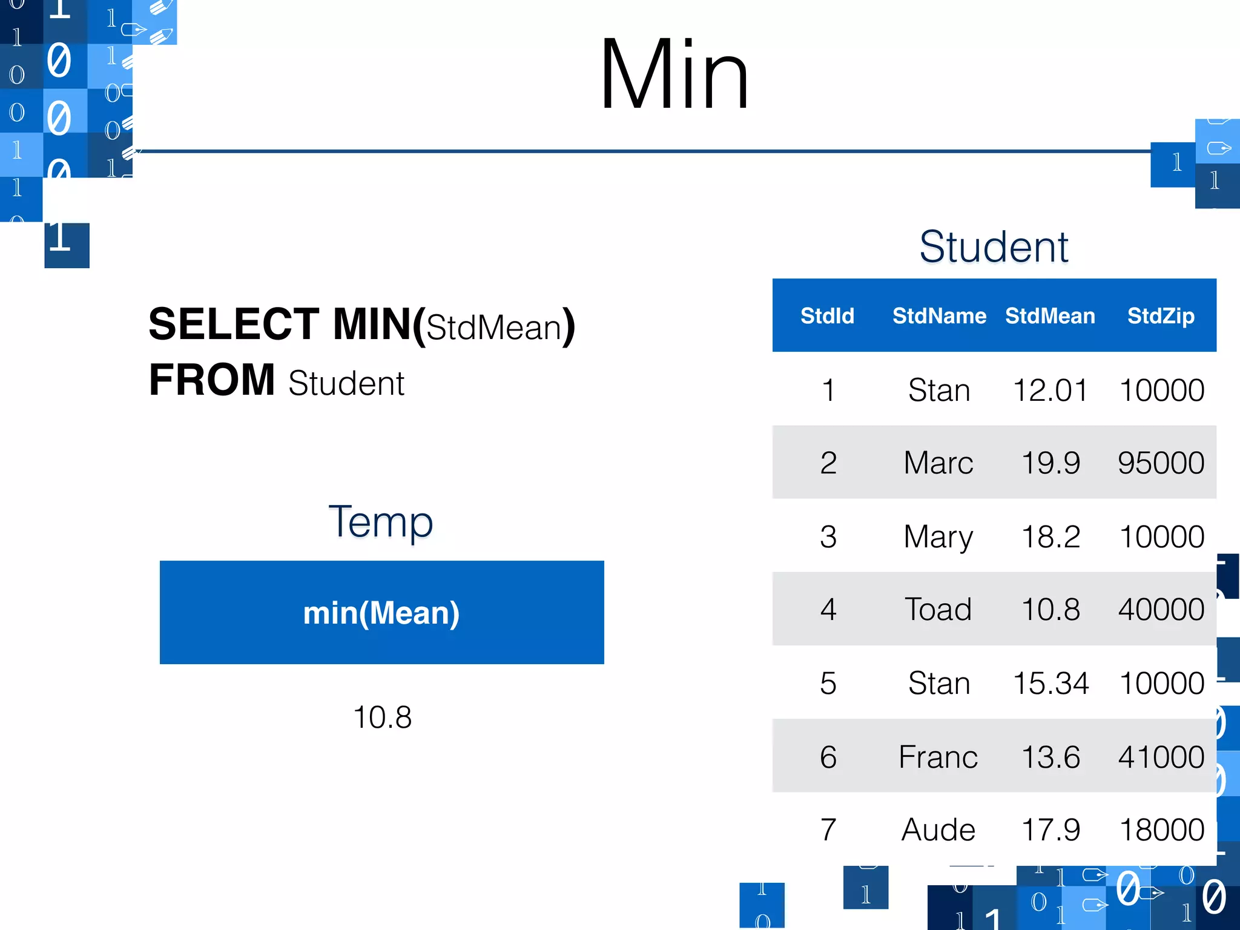Click the StdName column header
Viewport: 1240px width, 930px height.
tap(939, 316)
